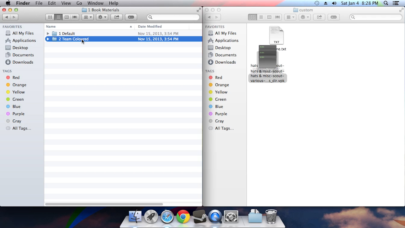
Task: Switch custom window to icon view
Action: click(252, 17)
